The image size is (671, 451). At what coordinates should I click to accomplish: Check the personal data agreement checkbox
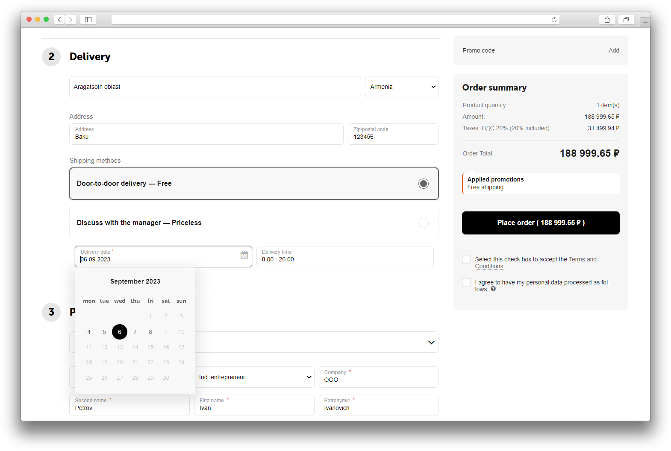(x=467, y=283)
